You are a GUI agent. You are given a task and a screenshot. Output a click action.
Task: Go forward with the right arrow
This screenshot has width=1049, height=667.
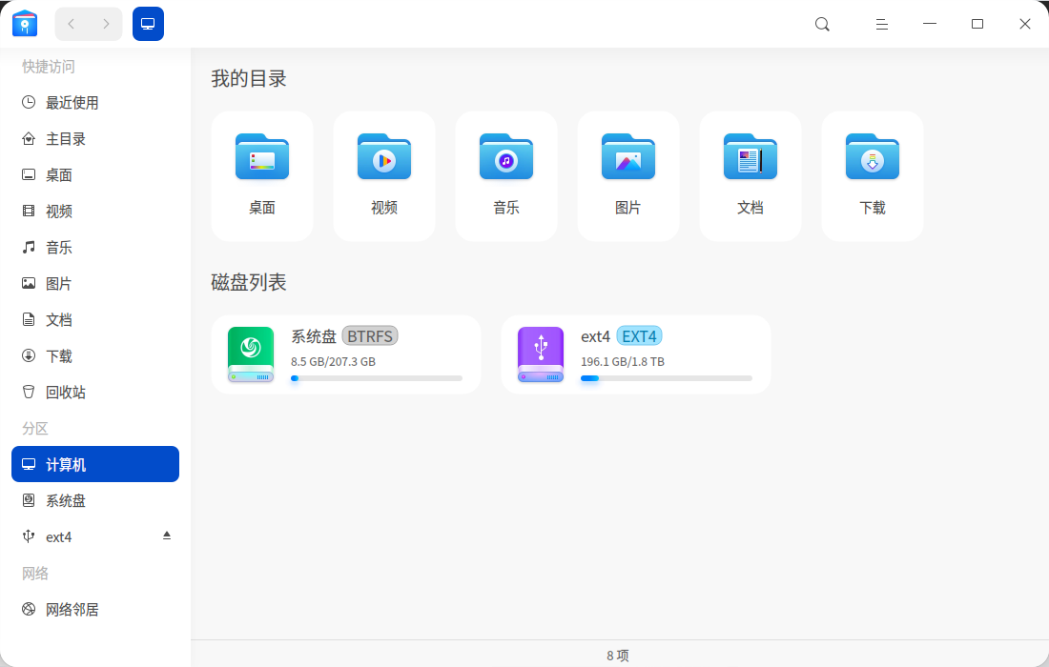tap(106, 24)
